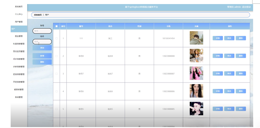Open 张三's avatar thumbnail

196,38
